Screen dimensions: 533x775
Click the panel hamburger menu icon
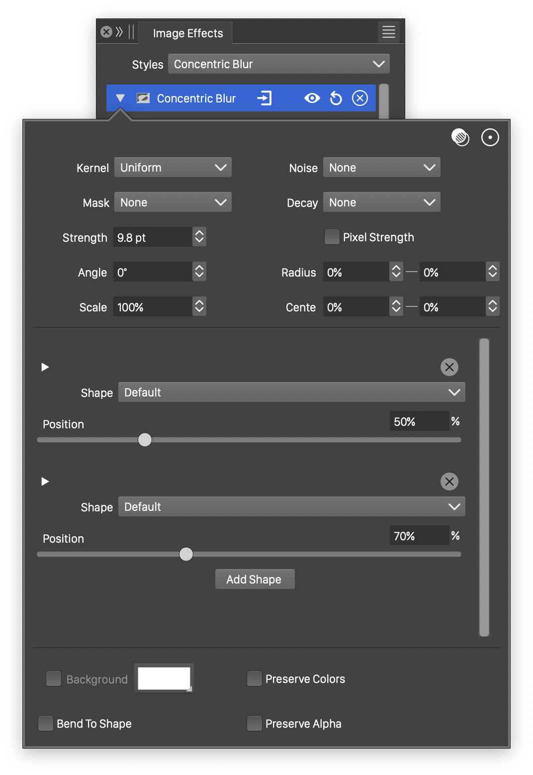[x=388, y=32]
